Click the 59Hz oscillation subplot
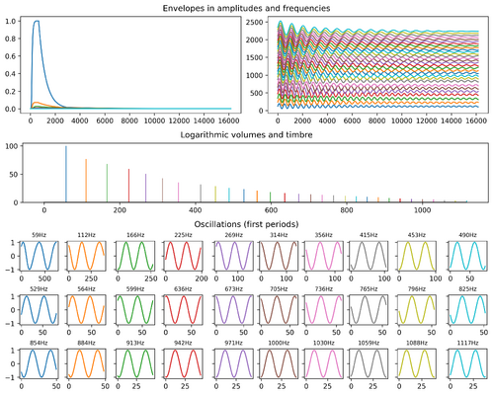This screenshot has width=493, height=395. click(x=39, y=256)
